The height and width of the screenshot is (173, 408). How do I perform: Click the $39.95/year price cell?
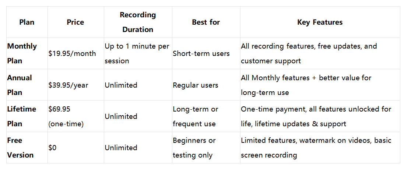coord(68,85)
